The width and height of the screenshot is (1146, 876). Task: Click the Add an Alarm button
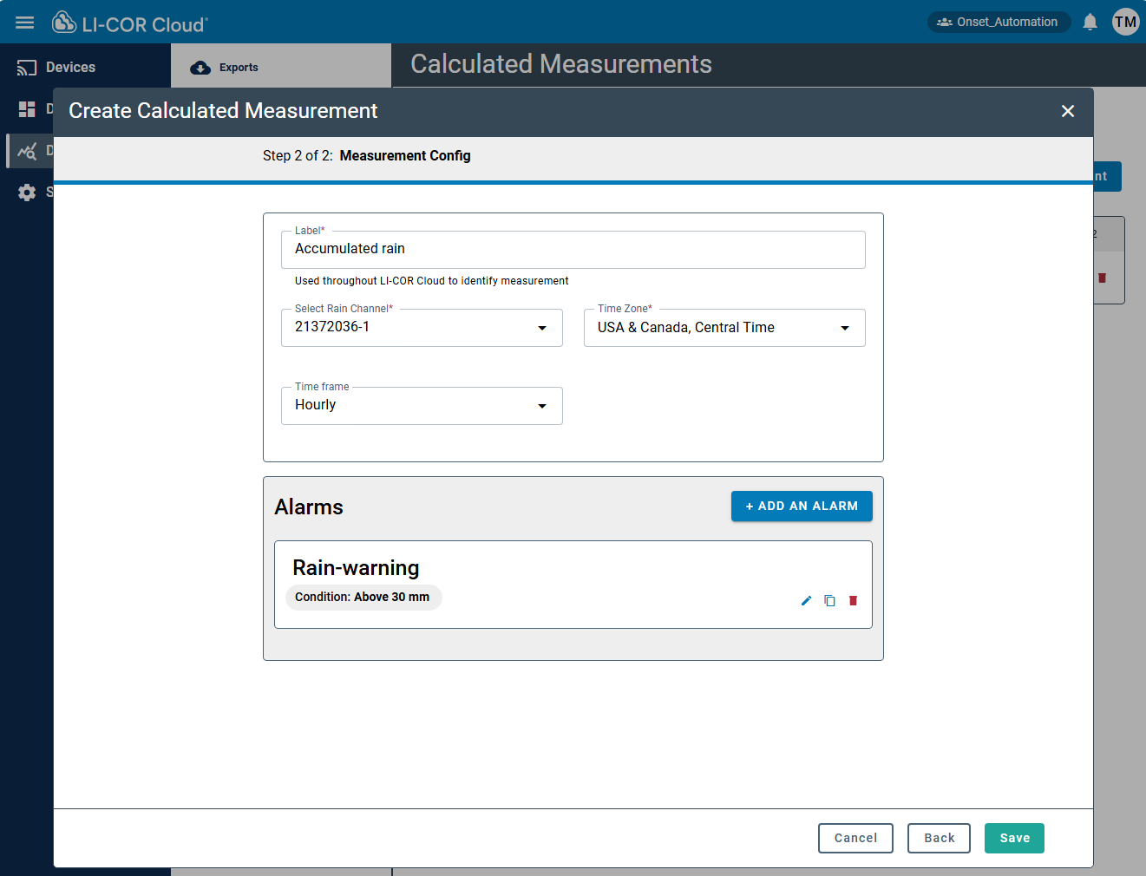pos(801,507)
